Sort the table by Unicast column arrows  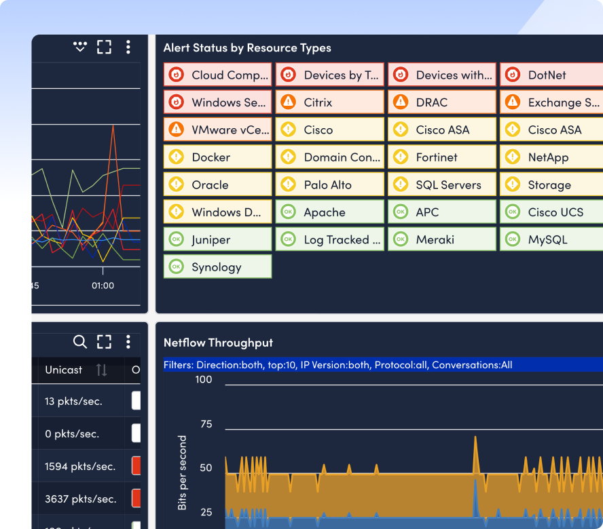pos(101,370)
